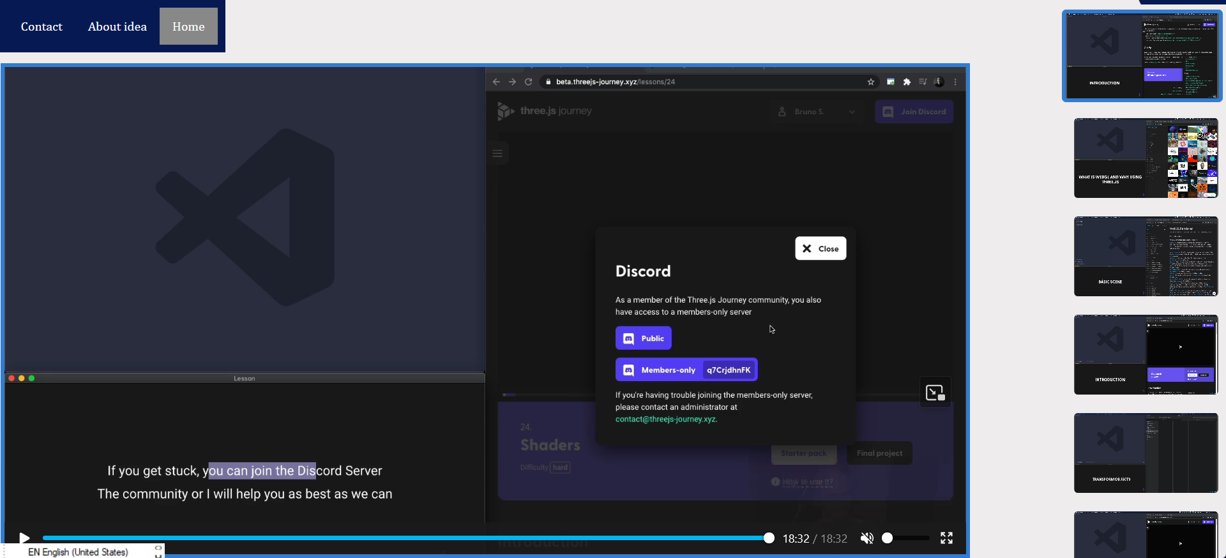Unmute the video using the speaker icon
The width and height of the screenshot is (1226, 558).
coord(867,538)
